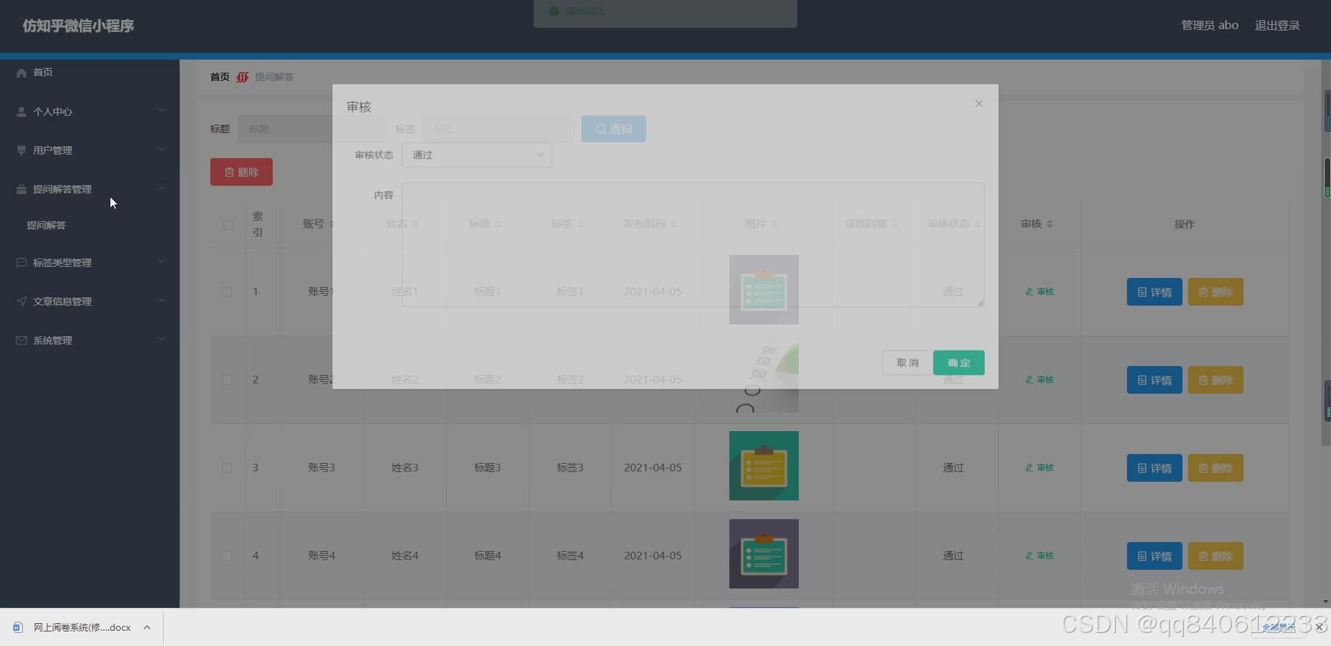This screenshot has height=646, width=1331.
Task: Click the 详情 button for row 3
Action: [1155, 468]
